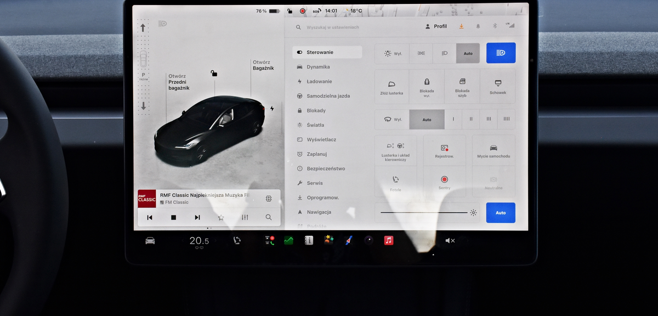
Task: Favorite the current station star icon
Action: click(221, 217)
